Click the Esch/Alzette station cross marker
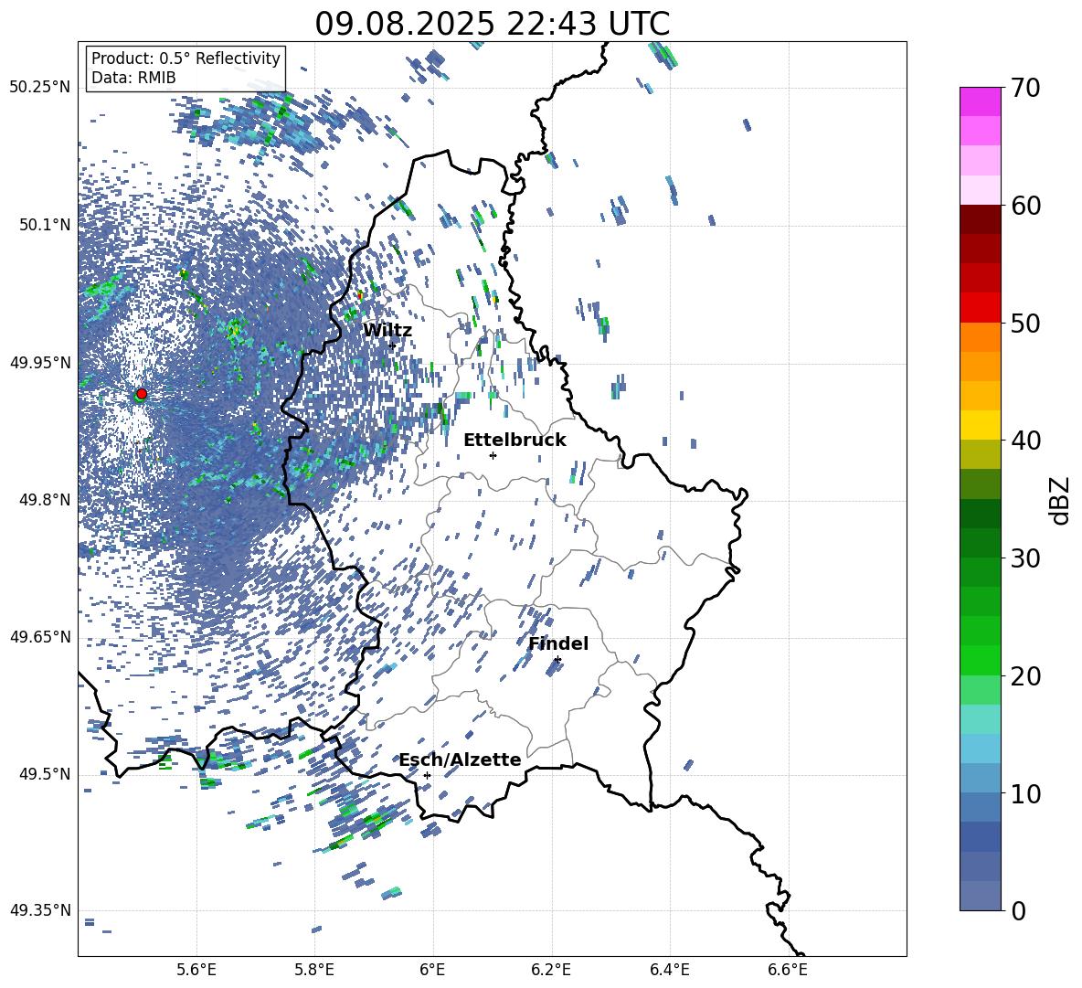The image size is (1082, 988). point(427,775)
